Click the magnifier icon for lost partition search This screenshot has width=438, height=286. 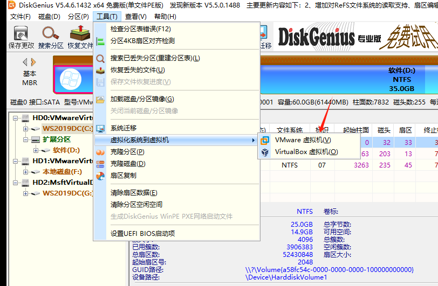(x=100, y=58)
